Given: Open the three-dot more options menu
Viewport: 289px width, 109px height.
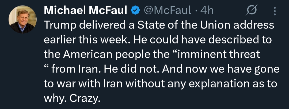Looking at the screenshot, I should click(275, 11).
